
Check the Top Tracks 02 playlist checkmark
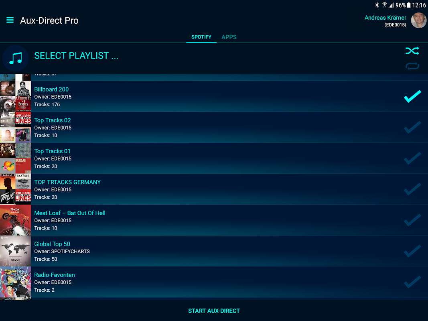click(412, 127)
